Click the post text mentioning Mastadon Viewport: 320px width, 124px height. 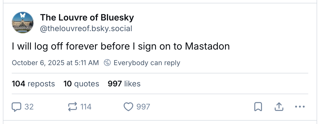(121, 46)
